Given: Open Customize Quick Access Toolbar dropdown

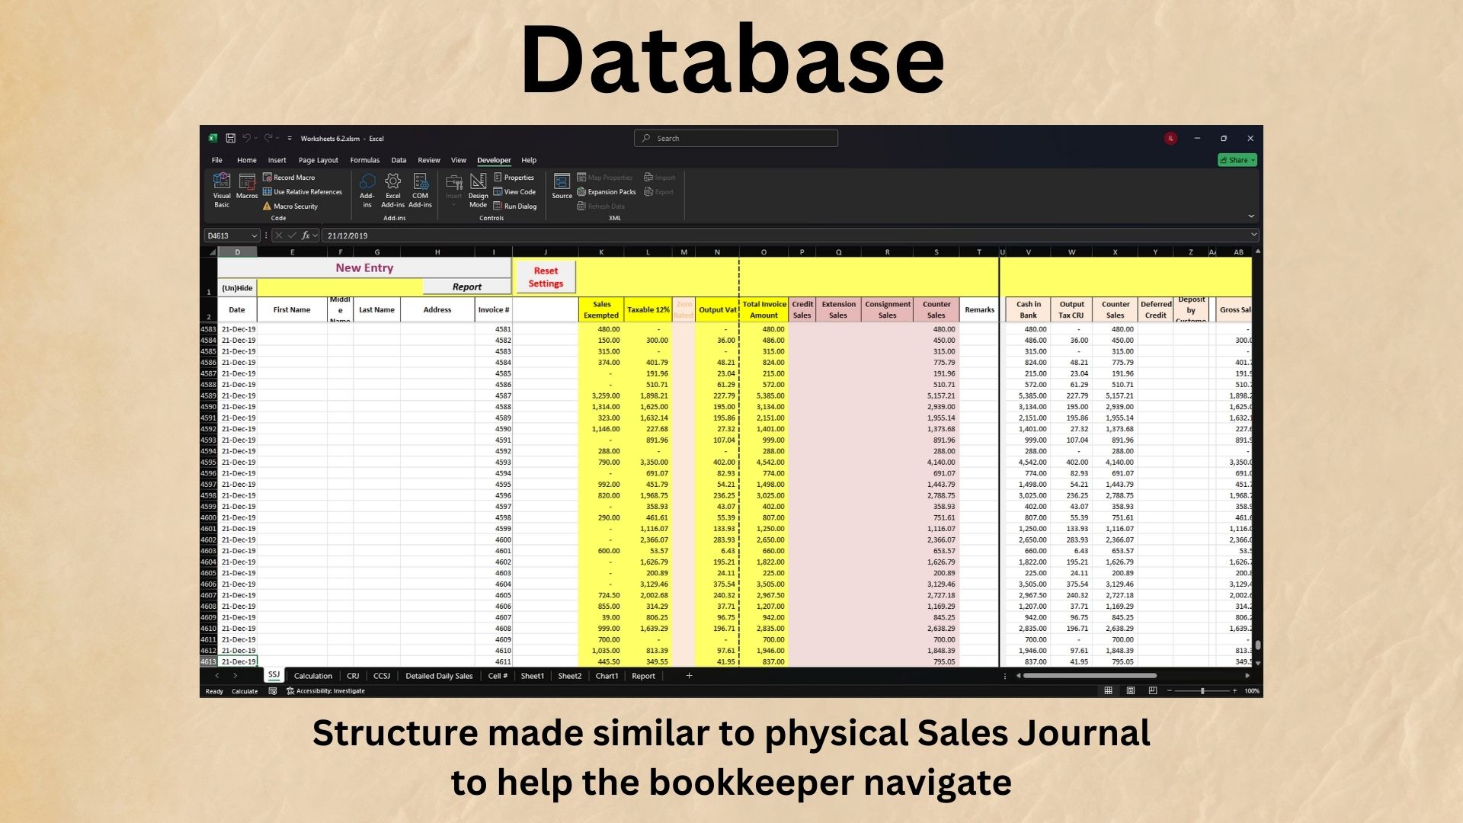Looking at the screenshot, I should 290,139.
